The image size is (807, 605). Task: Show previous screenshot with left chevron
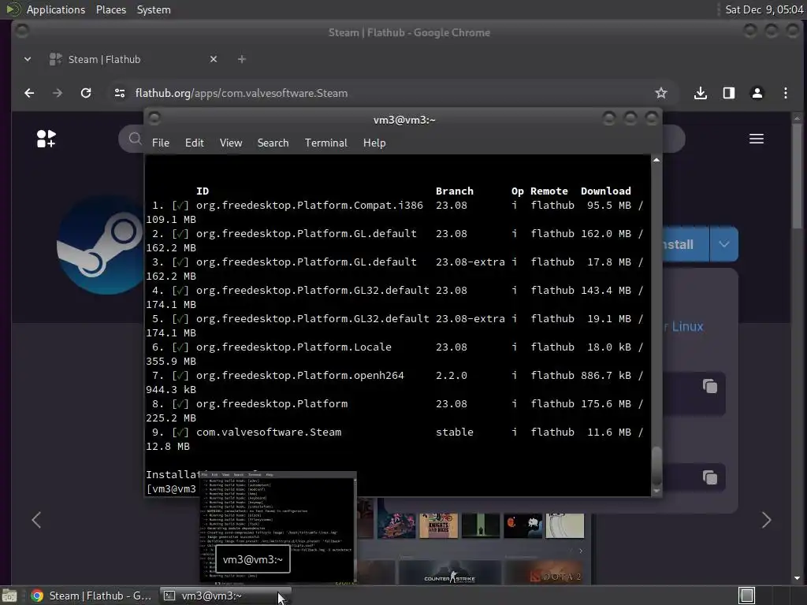[36, 520]
